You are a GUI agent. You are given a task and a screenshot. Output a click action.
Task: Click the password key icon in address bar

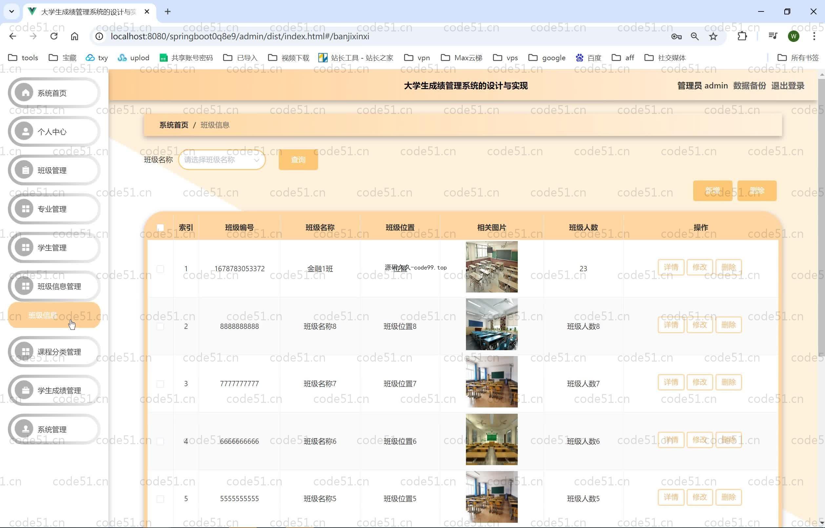click(x=676, y=36)
